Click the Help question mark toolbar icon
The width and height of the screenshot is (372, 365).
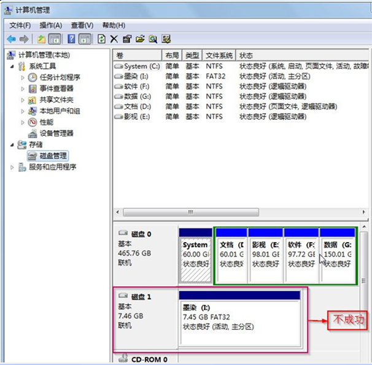point(71,39)
